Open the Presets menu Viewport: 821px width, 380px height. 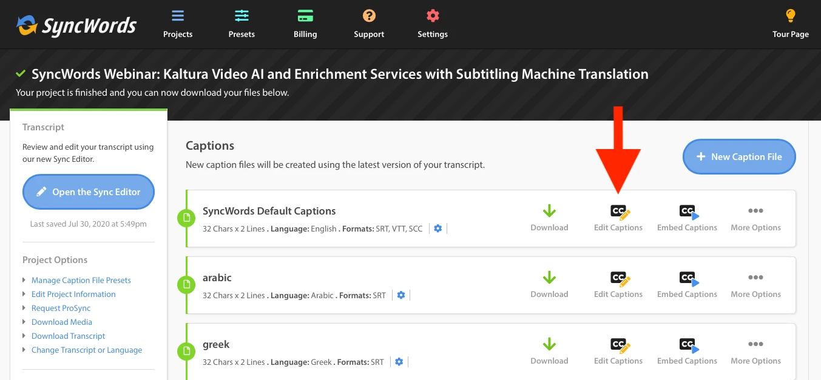click(242, 24)
